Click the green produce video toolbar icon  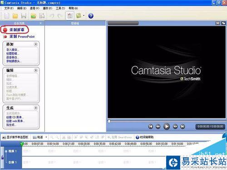(x=79, y=16)
